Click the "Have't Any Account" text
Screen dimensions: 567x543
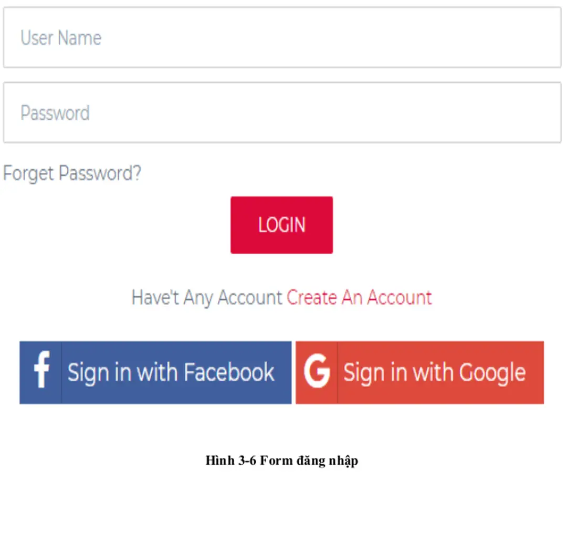(x=207, y=298)
